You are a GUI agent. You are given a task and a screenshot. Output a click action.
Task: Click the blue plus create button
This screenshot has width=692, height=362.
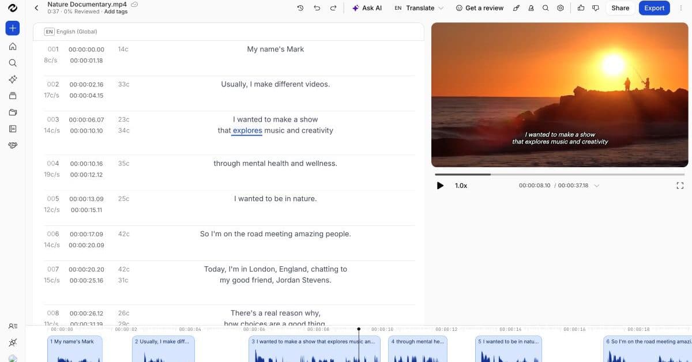pos(13,28)
